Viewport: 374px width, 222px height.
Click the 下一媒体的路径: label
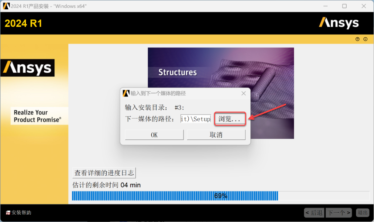(x=150, y=119)
